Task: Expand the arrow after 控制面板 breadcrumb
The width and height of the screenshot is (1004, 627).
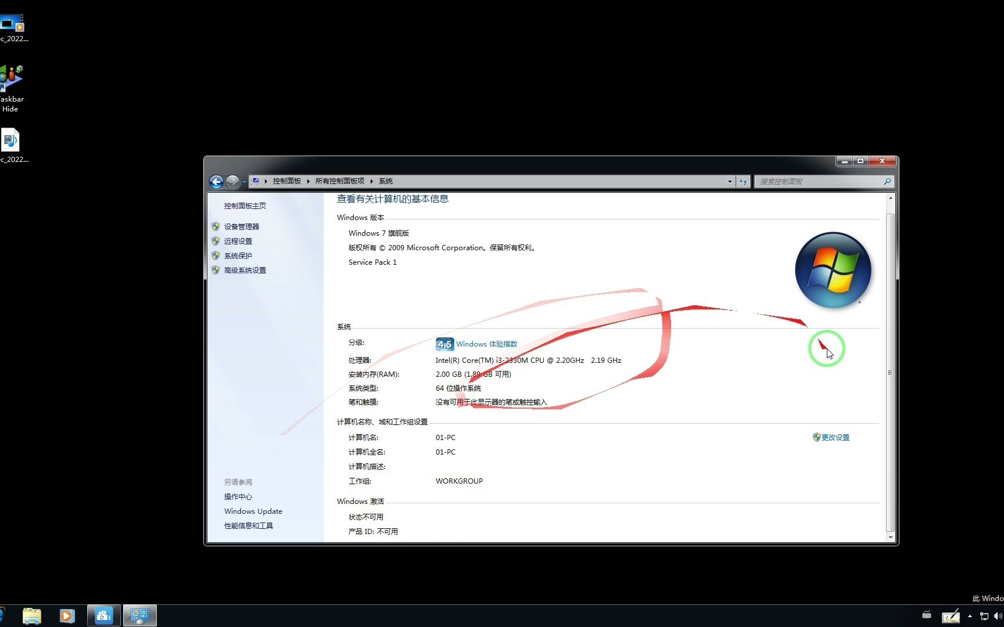Action: pos(309,181)
